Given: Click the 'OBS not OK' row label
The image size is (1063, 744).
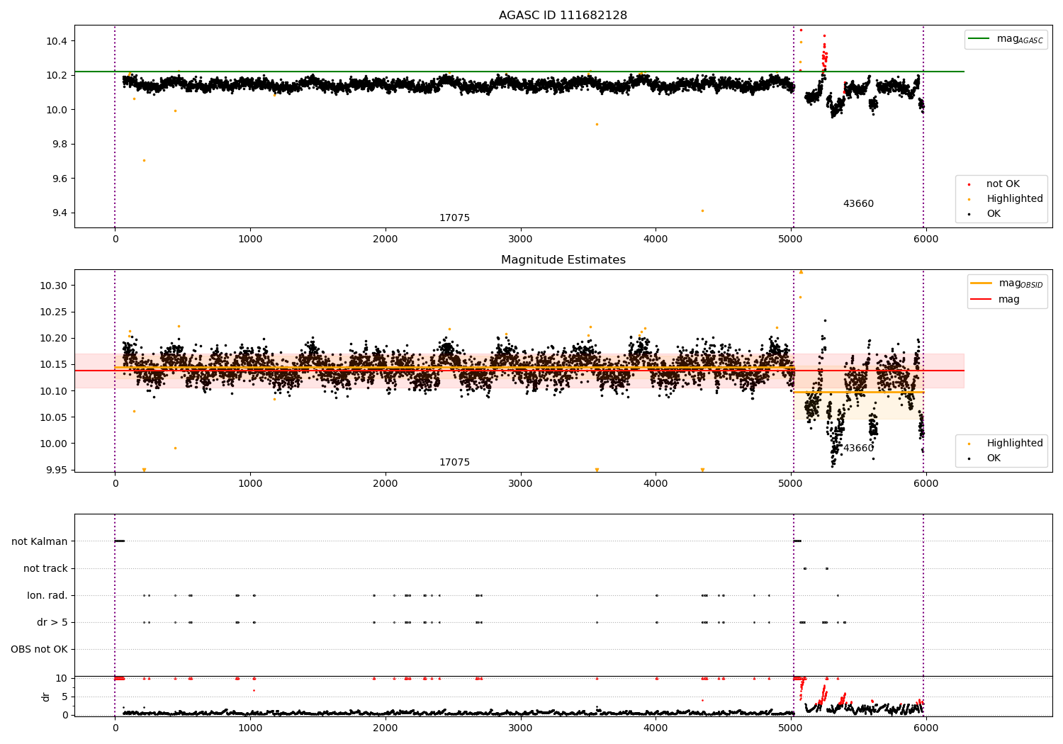Looking at the screenshot, I should click(39, 649).
